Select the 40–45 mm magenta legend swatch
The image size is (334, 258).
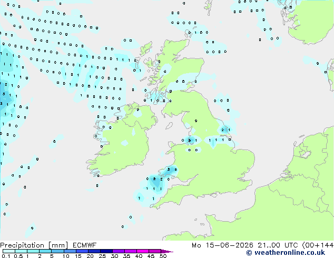pos(143,251)
